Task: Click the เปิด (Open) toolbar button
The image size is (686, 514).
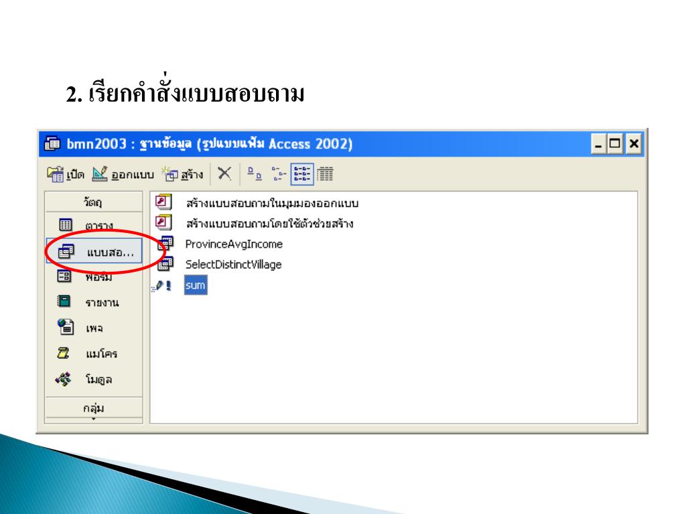Action: [66, 175]
